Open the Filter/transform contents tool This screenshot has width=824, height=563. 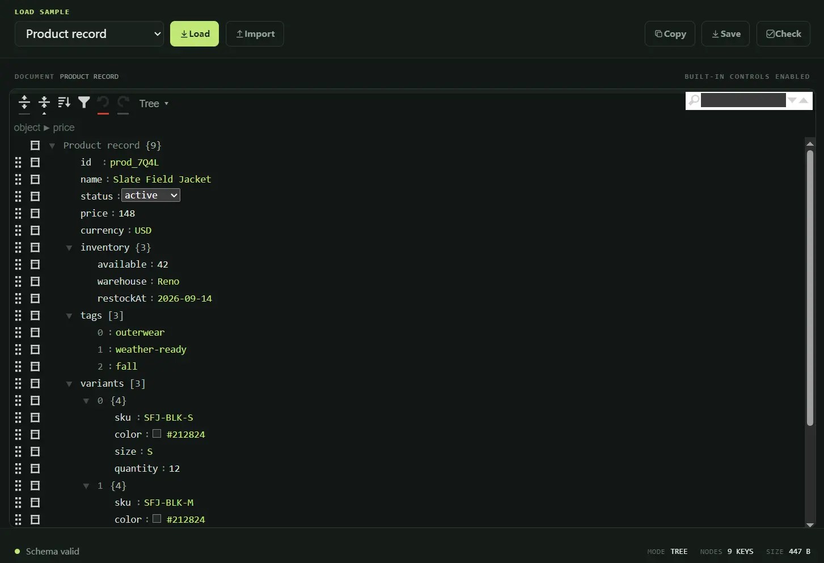click(84, 103)
